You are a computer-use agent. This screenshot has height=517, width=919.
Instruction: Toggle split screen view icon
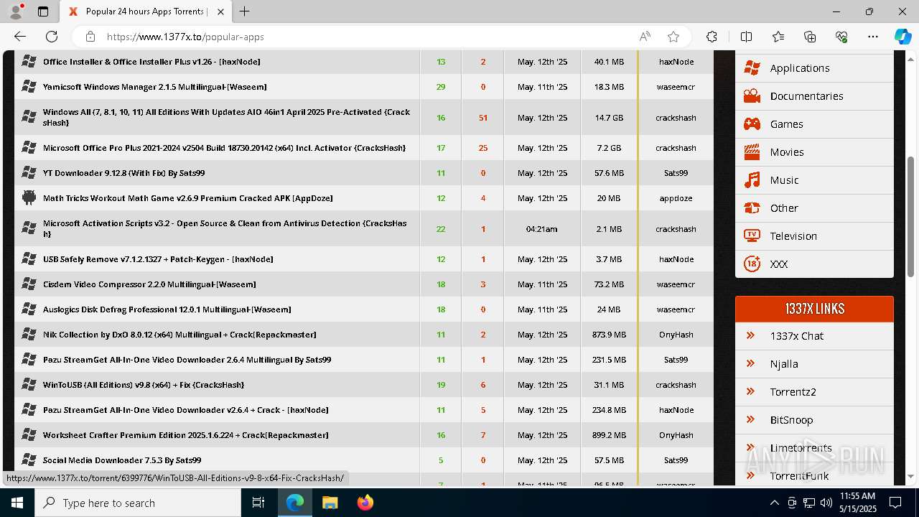(746, 37)
